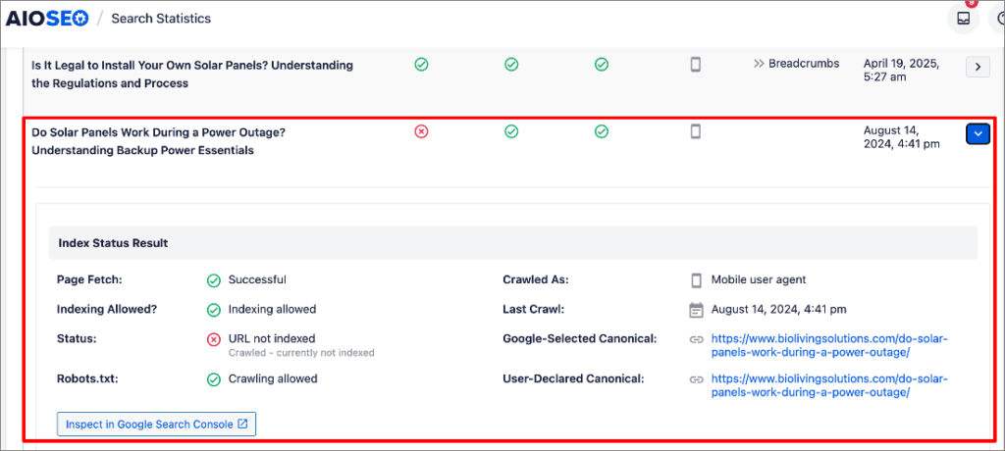Image resolution: width=1005 pixels, height=451 pixels.
Task: Select the Is It Legal to Install post title
Action: pos(192,74)
